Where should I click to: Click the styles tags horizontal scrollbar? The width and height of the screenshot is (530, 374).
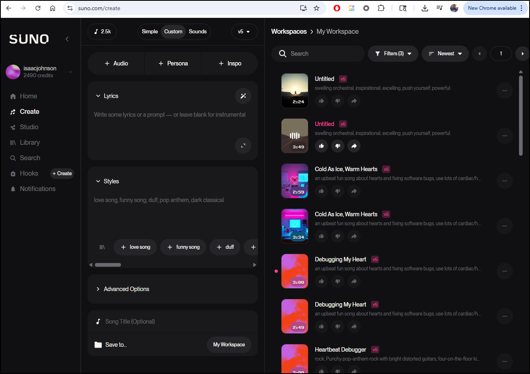pos(108,265)
